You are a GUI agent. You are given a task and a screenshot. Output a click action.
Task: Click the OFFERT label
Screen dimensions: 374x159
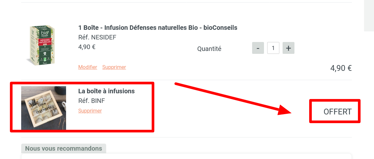pyautogui.click(x=337, y=112)
